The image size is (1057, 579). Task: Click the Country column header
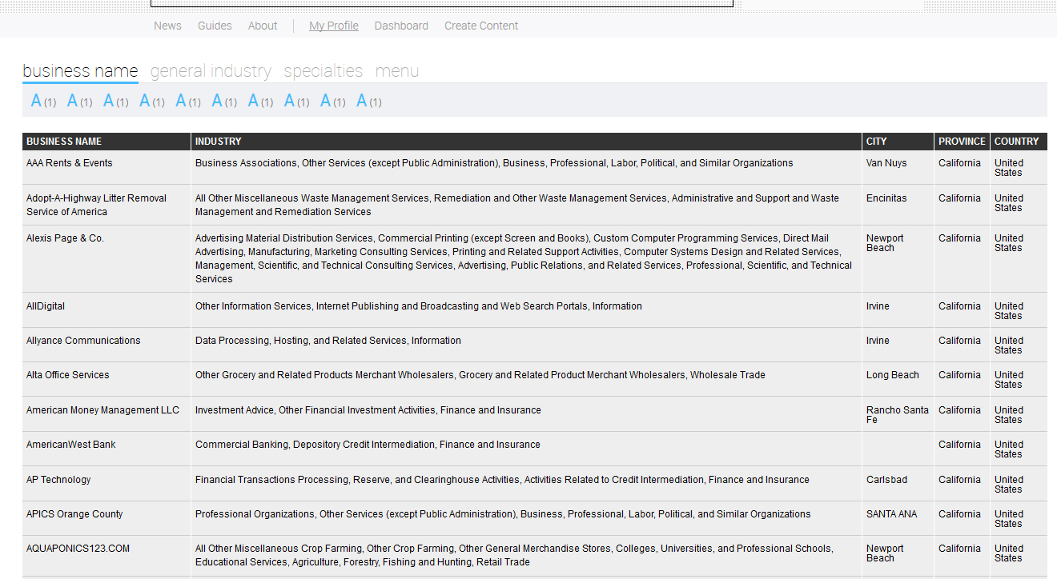click(x=1016, y=142)
